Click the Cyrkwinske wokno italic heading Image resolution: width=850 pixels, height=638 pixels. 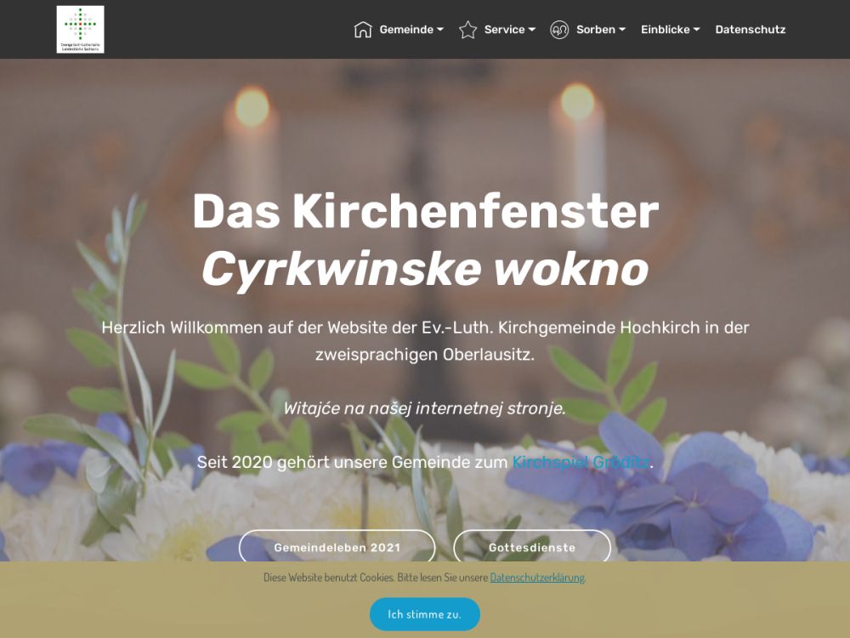click(x=425, y=269)
